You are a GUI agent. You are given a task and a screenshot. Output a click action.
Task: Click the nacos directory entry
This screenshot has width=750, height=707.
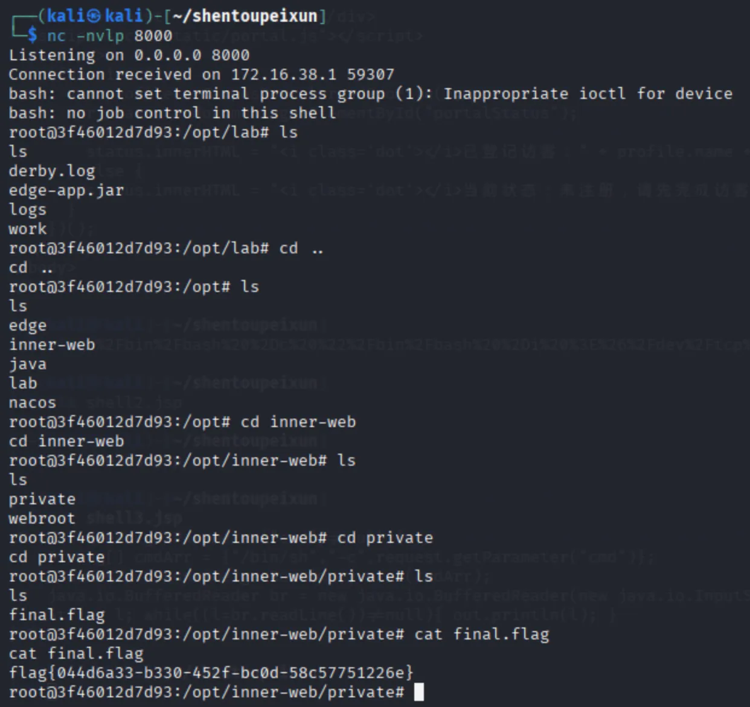(32, 402)
